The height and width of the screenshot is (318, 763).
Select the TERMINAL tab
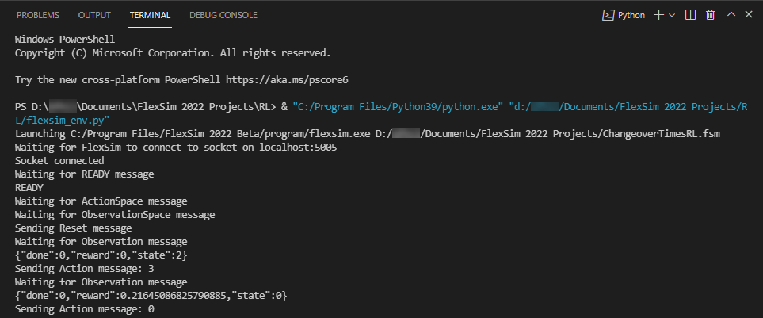150,15
